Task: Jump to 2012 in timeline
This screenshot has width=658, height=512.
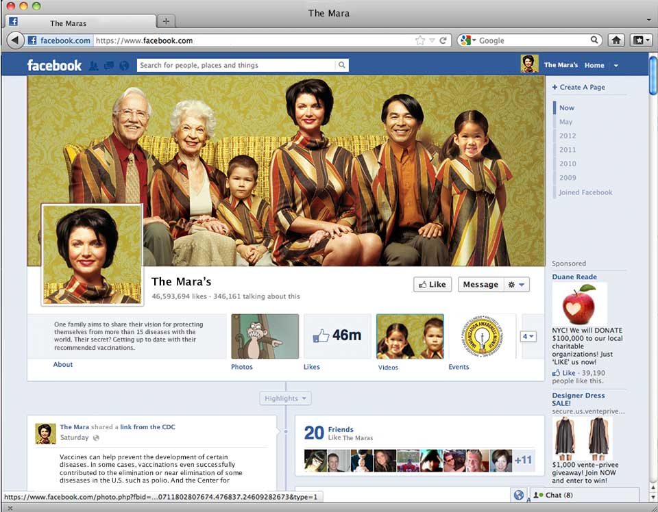Action: [568, 136]
